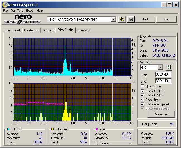The height and width of the screenshot is (148, 181).
Task: Click the Exit button
Action: click(x=166, y=19)
